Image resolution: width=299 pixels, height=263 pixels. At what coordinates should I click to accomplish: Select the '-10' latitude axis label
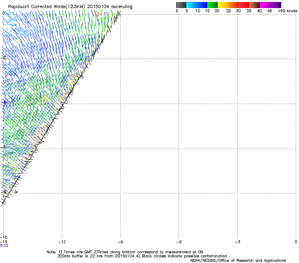click(x=4, y=237)
